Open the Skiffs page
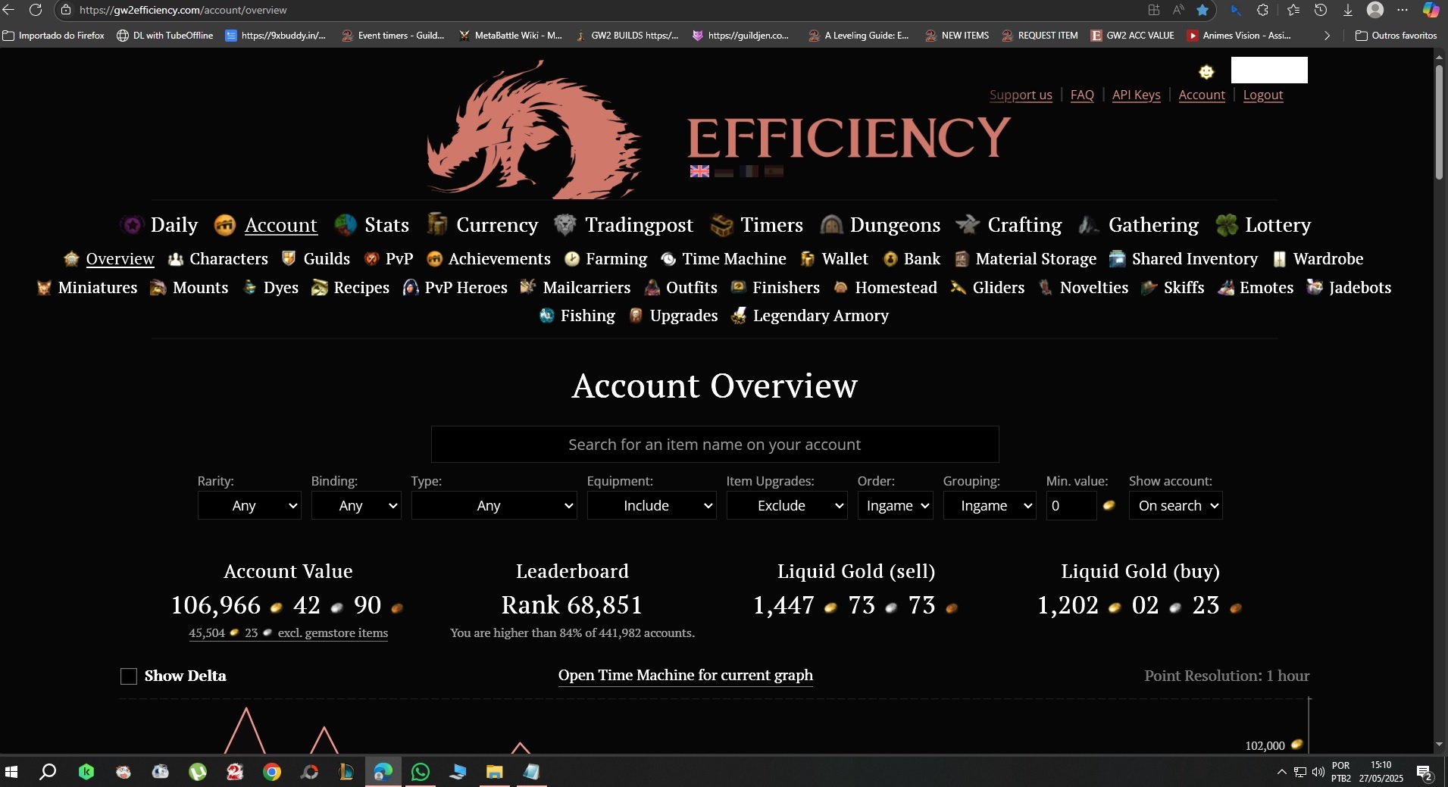The width and height of the screenshot is (1448, 787). click(1184, 288)
